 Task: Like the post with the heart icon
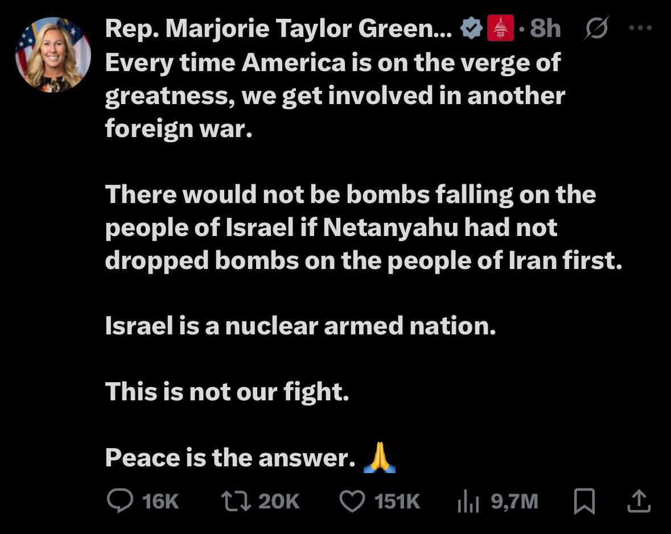352,501
